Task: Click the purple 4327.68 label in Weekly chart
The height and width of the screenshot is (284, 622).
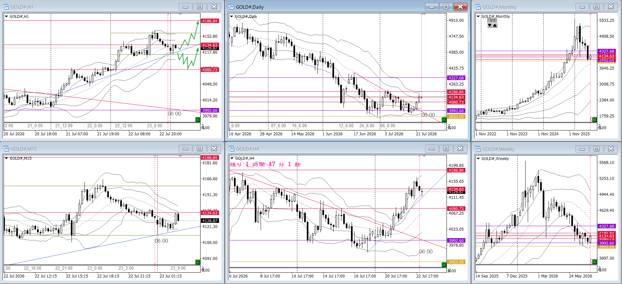Action: 607,226
